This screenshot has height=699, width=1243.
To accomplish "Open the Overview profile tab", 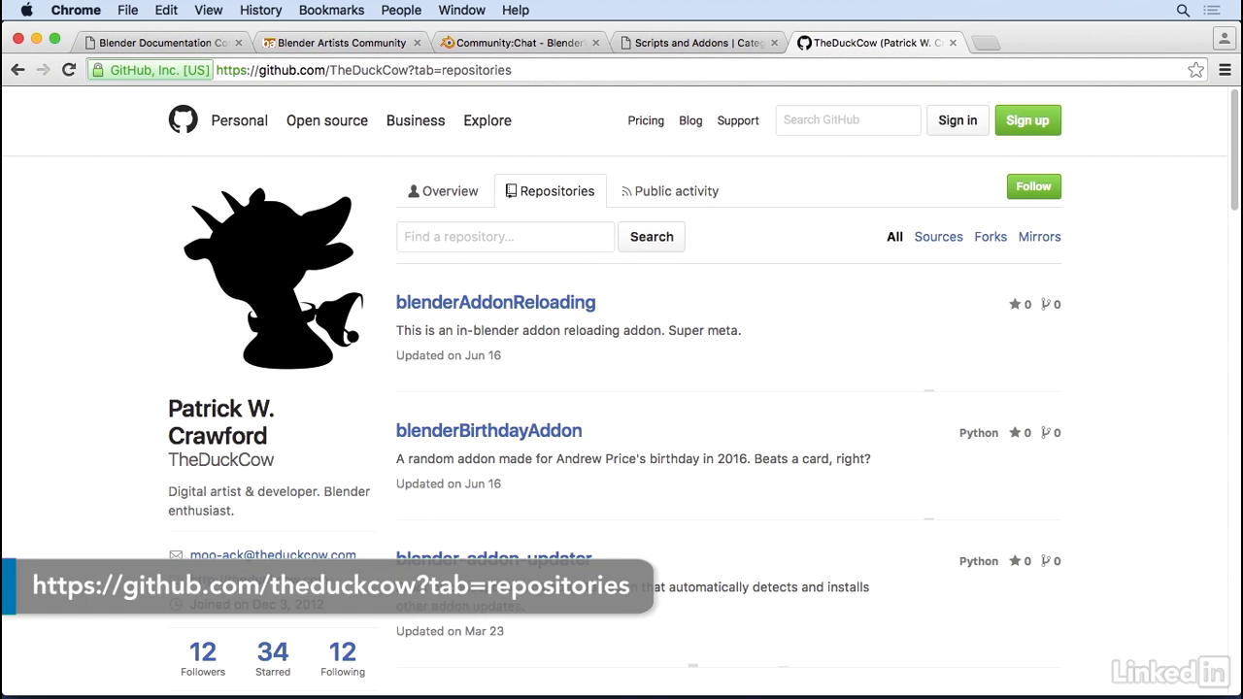I will tap(443, 191).
